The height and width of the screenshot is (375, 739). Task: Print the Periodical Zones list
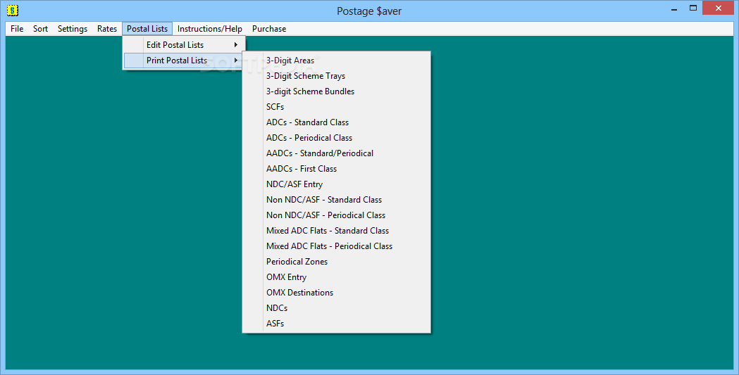337,262
